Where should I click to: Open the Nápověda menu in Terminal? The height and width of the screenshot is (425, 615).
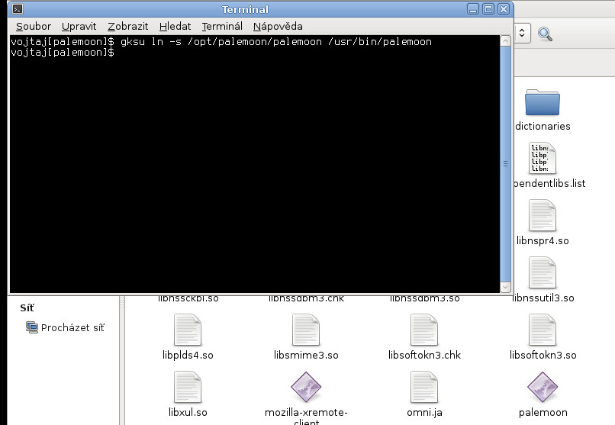[278, 26]
